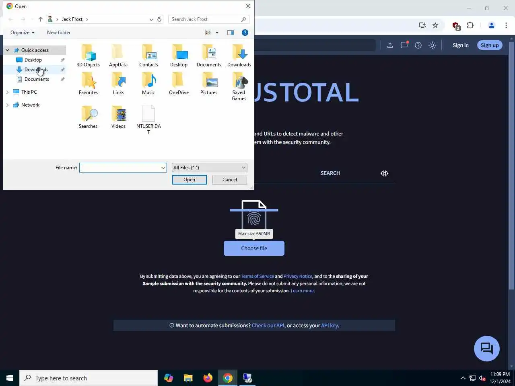Click the Help question mark icon in dialog
The width and height of the screenshot is (515, 386).
245,33
